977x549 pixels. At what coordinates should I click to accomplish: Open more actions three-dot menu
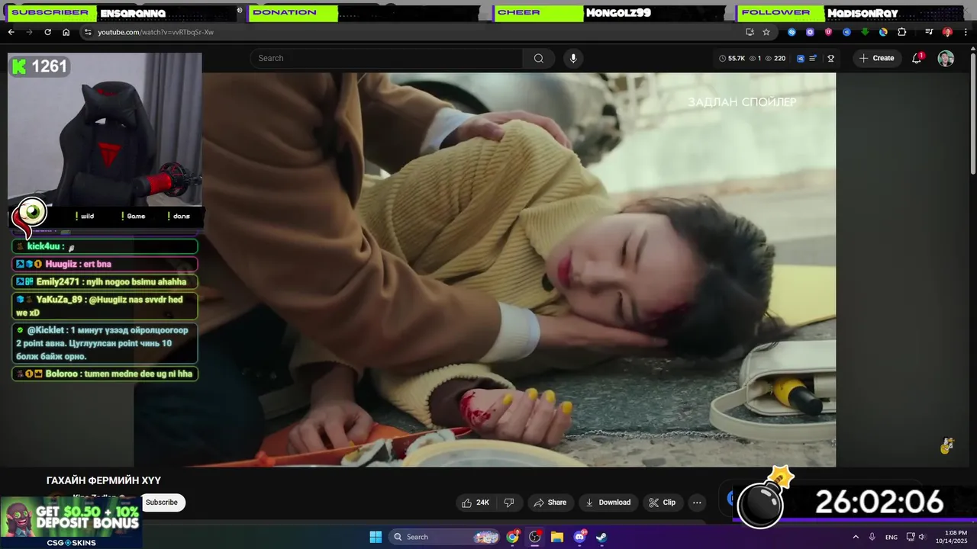[x=697, y=502]
